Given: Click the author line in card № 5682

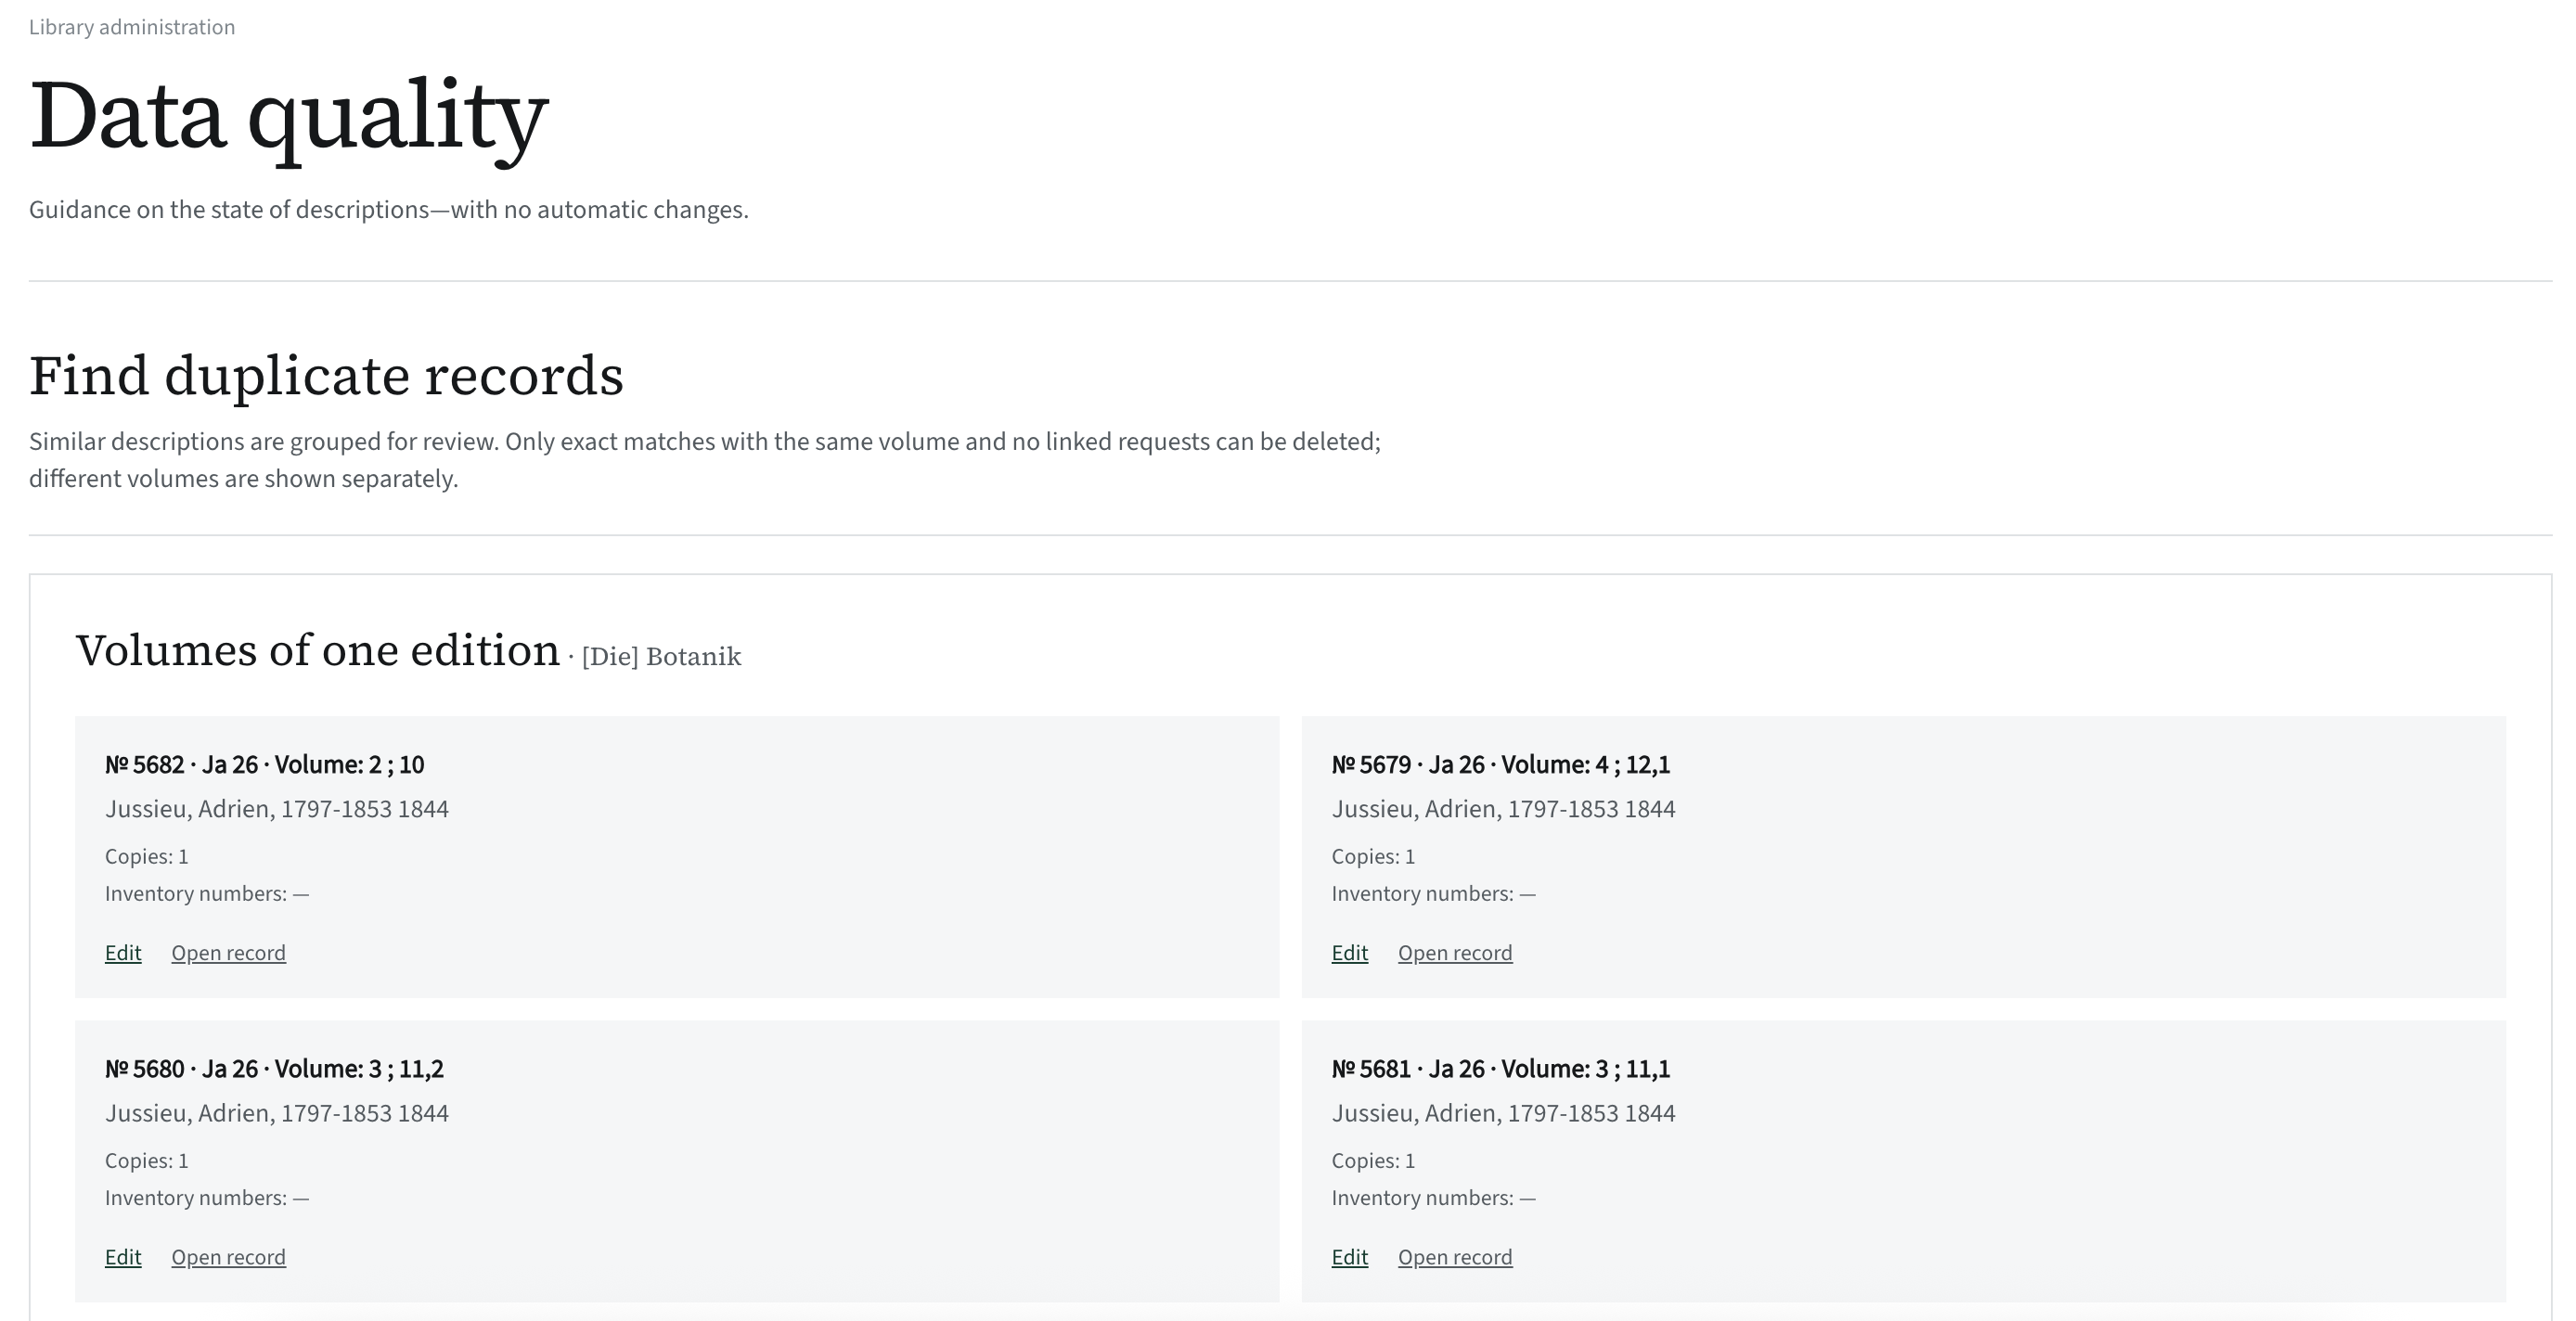Looking at the screenshot, I should click(276, 809).
